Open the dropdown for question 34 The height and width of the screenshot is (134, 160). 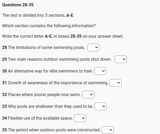[80, 118]
